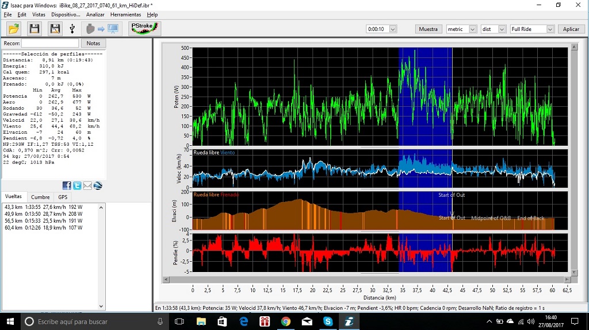The height and width of the screenshot is (330, 589).
Task: Expand the 0:00:10 time interval dropdown
Action: (x=393, y=29)
